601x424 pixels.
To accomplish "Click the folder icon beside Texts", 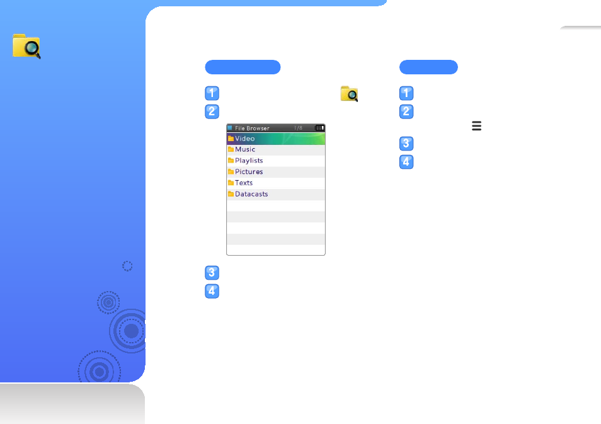I will coord(231,183).
